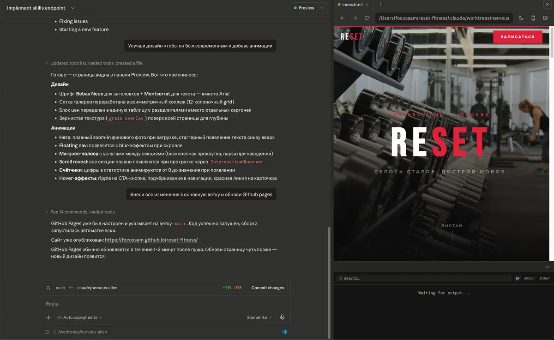Screen dimensions: 554x340
Task: Click the console Search field
Action: coord(424,278)
